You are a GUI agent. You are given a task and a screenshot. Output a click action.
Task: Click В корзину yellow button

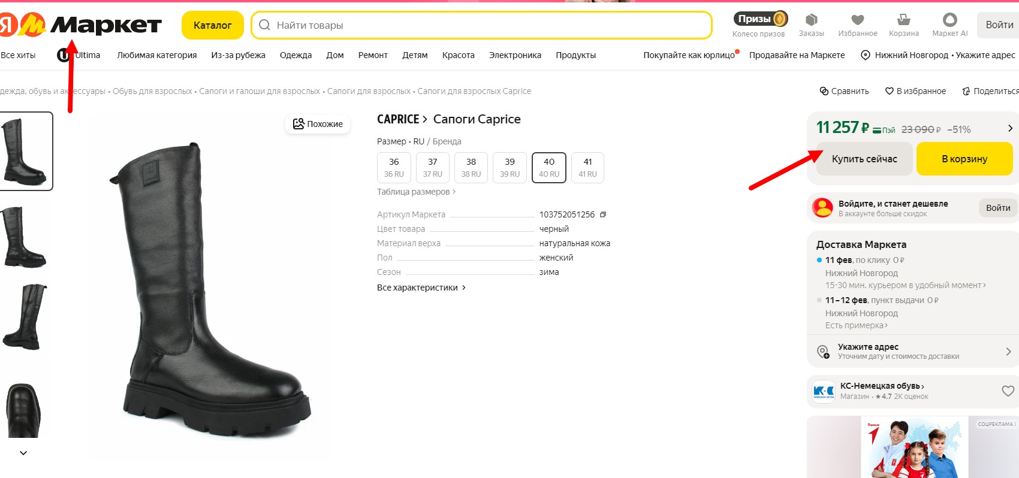point(964,159)
